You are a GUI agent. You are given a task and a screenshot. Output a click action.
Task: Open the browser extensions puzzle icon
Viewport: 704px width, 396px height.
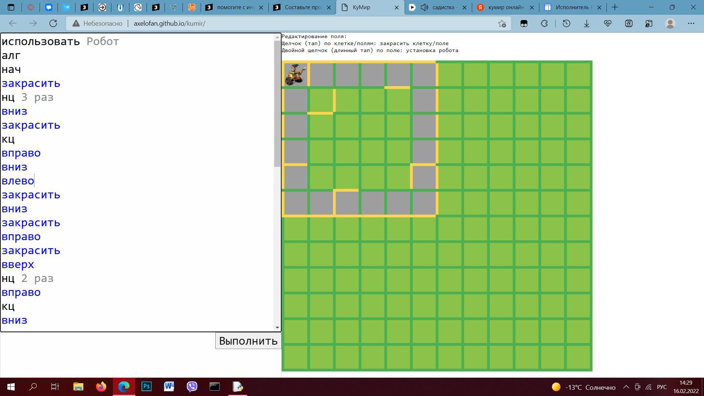point(544,23)
